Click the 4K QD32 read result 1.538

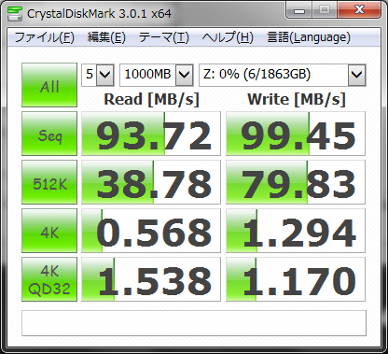point(151,279)
